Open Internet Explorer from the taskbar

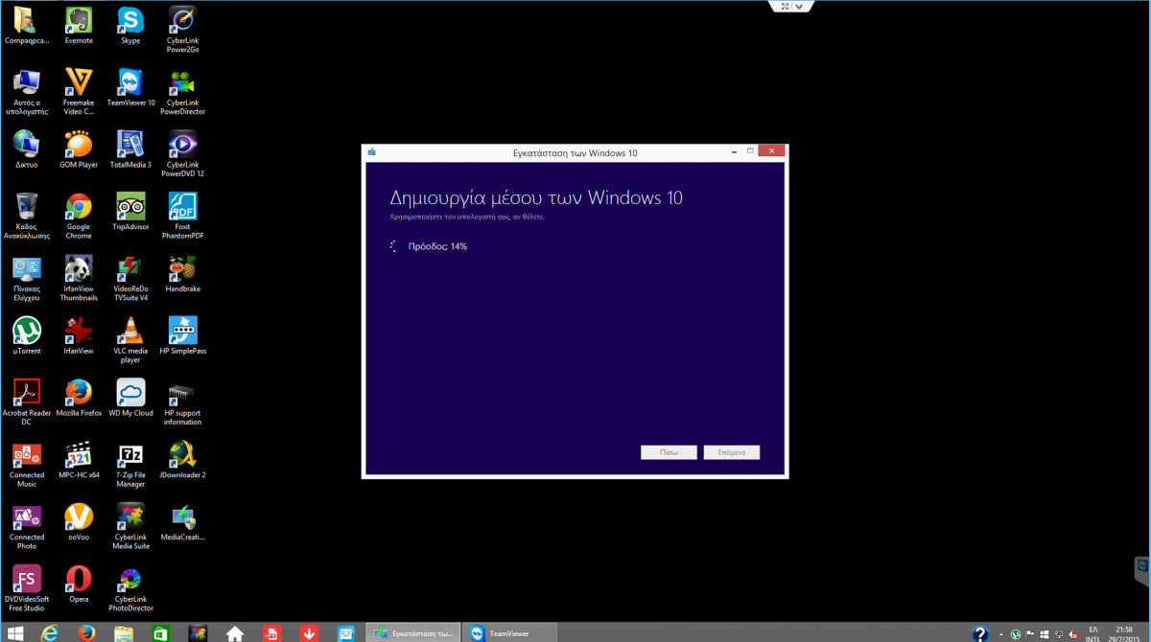tap(50, 633)
